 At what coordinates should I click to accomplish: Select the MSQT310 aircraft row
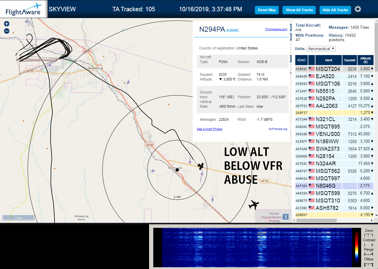[x=335, y=201]
